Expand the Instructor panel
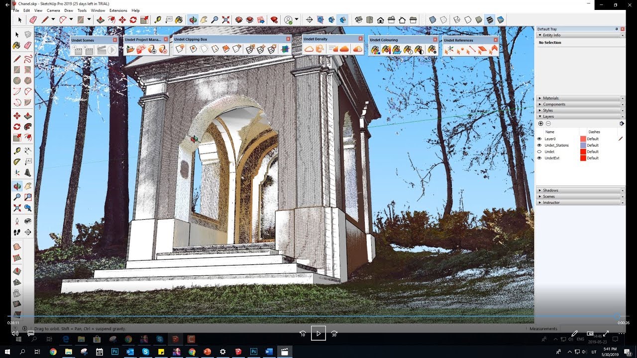Screen dimensions: 637x358 (x=580, y=203)
